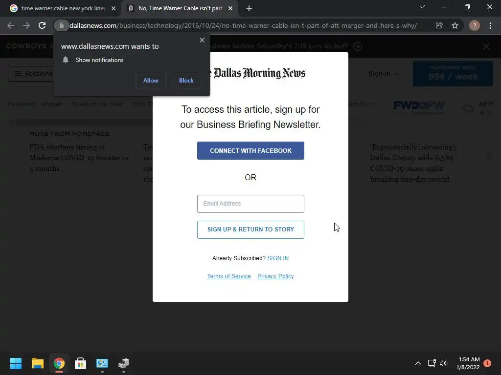
Task: Open a new tab with plus button
Action: pyautogui.click(x=249, y=8)
